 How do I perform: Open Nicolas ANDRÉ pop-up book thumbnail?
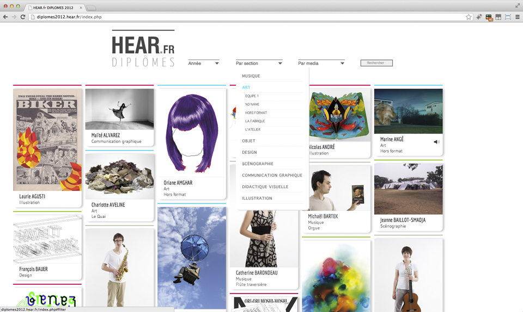pos(339,115)
